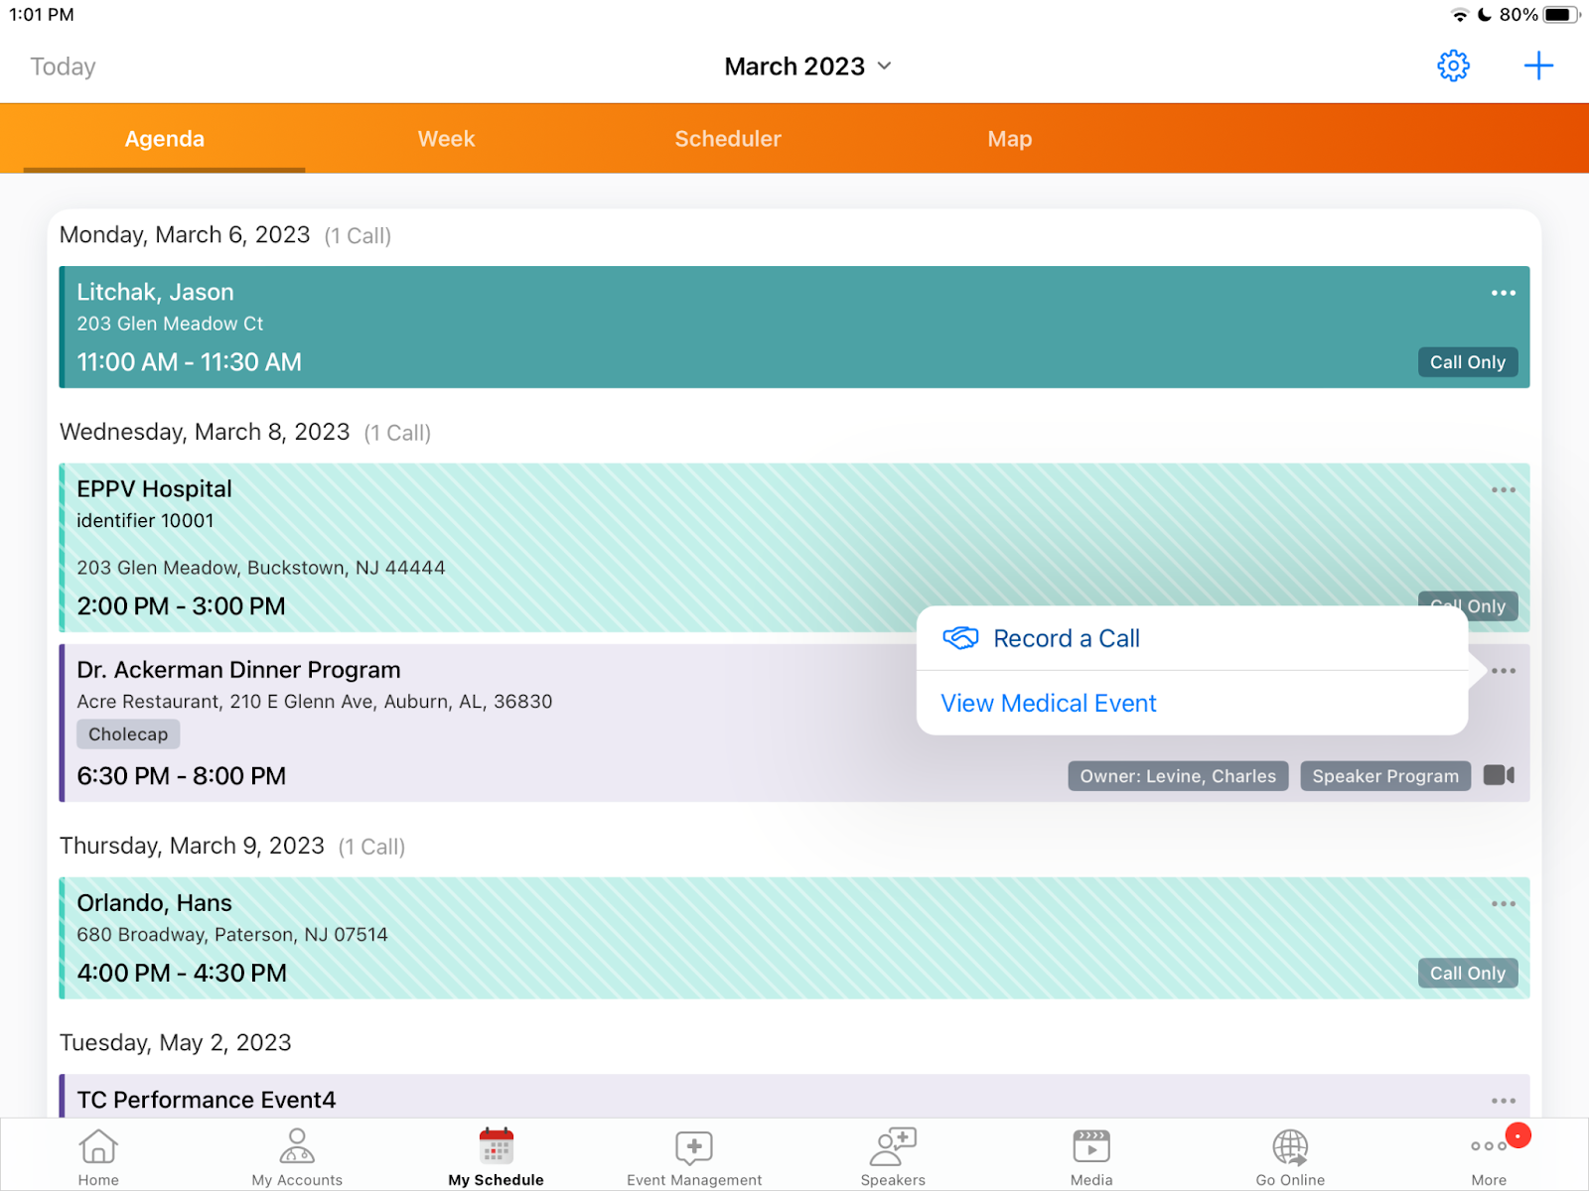
Task: Expand the March 2023 month picker
Action: click(807, 66)
